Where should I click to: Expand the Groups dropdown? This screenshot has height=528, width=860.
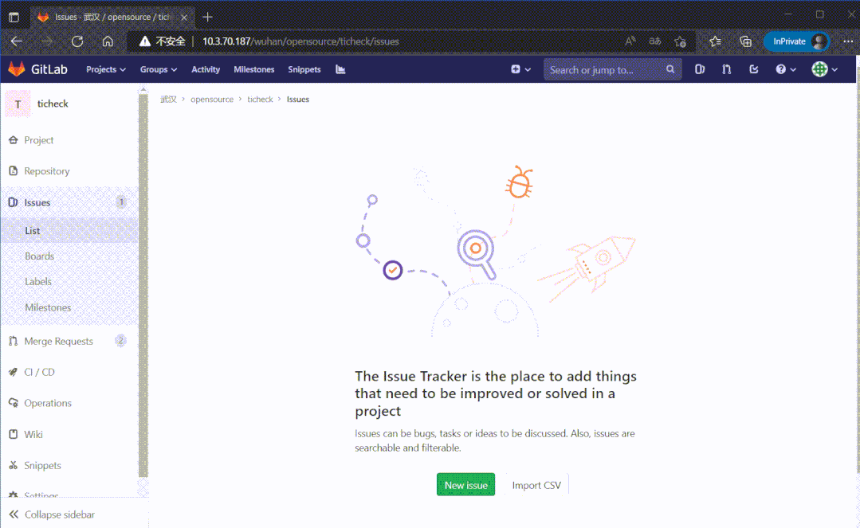158,69
